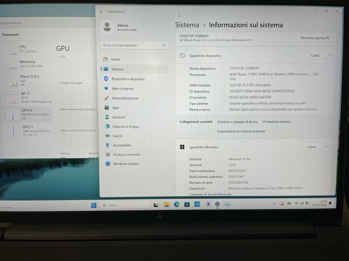This screenshot has width=349, height=261.
Task: Collapse the Specifiche dispositivo section
Action: pyautogui.click(x=330, y=55)
